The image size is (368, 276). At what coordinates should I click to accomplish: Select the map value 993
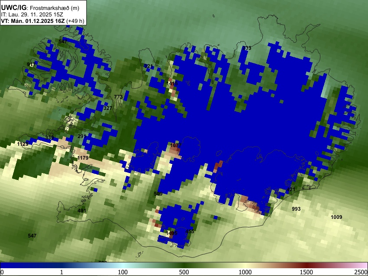coord(296,209)
